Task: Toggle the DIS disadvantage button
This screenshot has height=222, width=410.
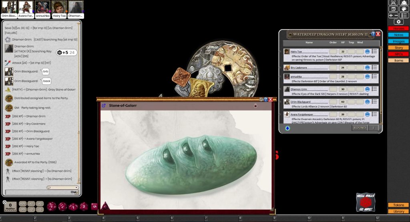Action: click(23, 209)
